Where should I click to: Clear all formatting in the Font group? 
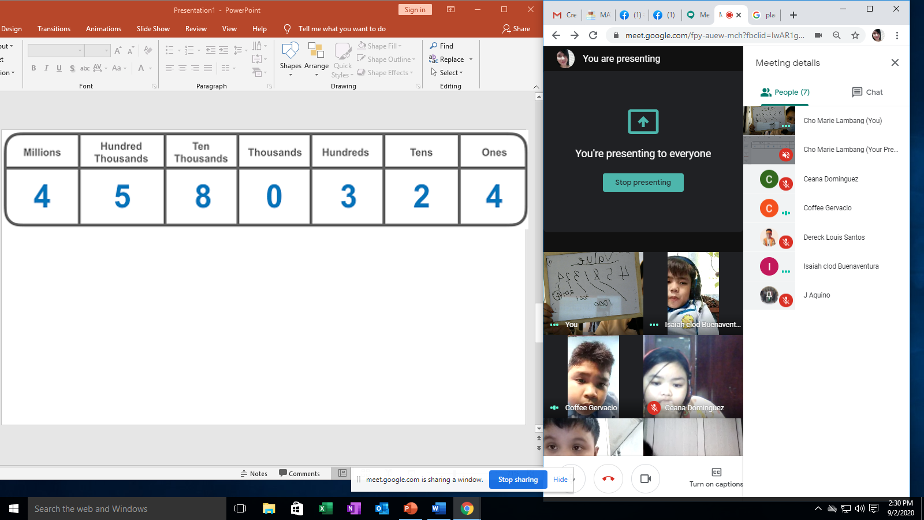click(148, 50)
